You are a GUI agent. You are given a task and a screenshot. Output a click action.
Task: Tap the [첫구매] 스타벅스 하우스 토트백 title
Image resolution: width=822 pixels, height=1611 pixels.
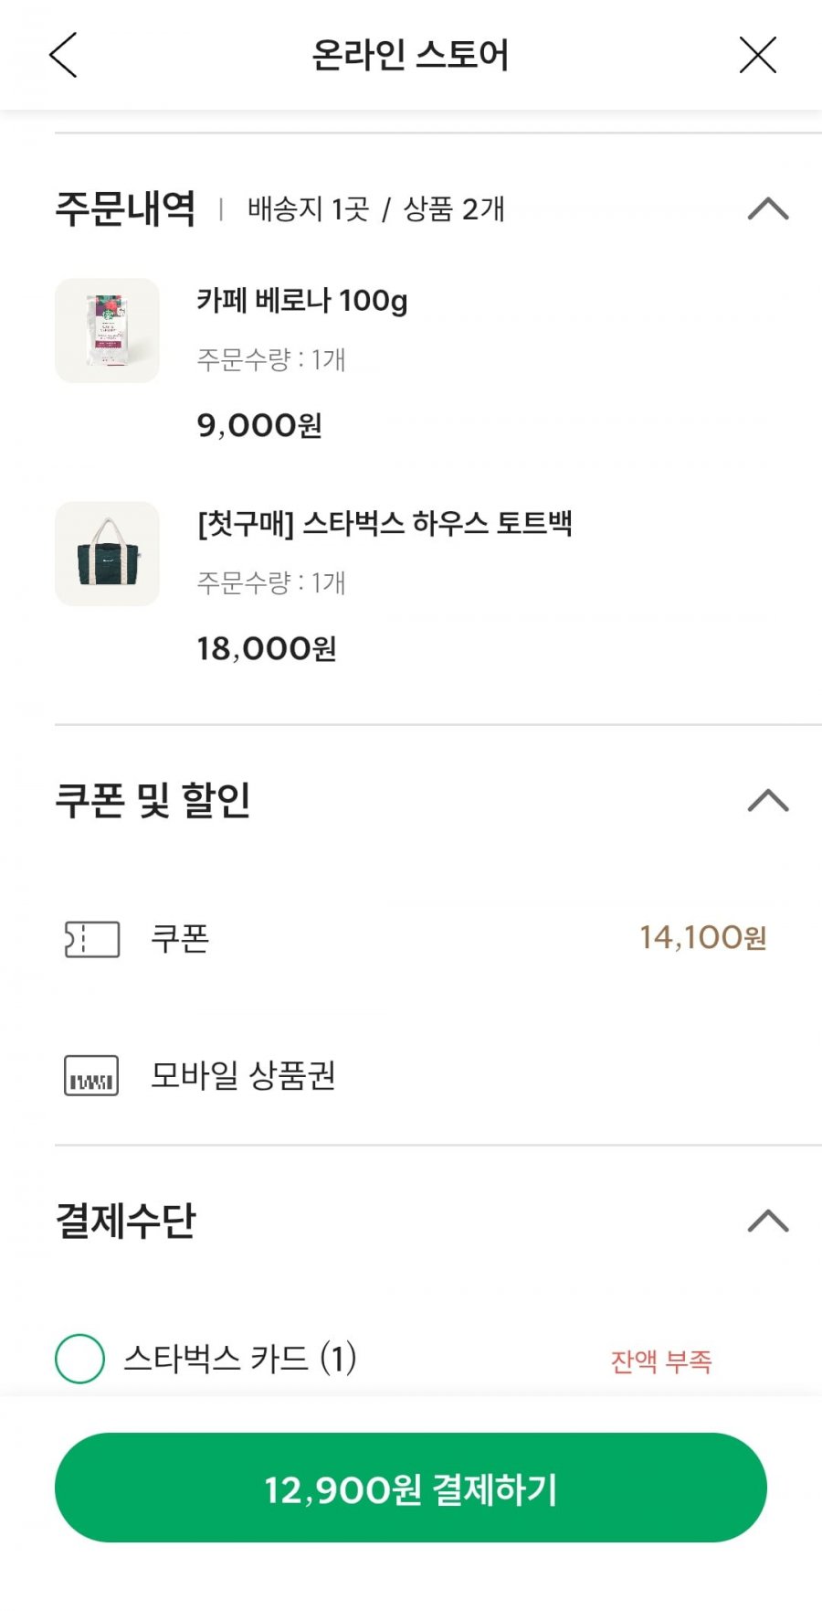[x=385, y=524]
